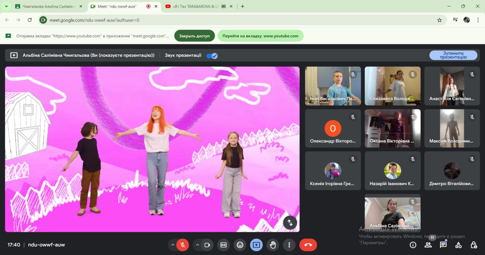Leave the call with the red hangup button

(308, 245)
